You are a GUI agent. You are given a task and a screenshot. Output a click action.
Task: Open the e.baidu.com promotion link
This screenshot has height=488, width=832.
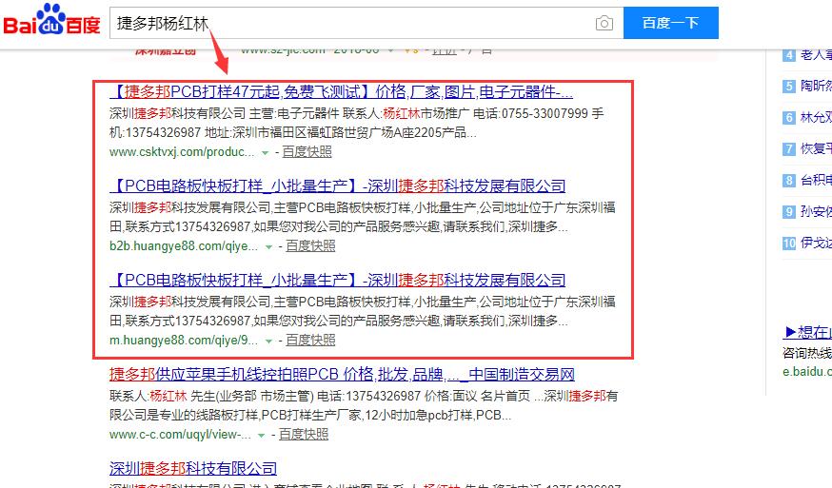pyautogui.click(x=807, y=372)
